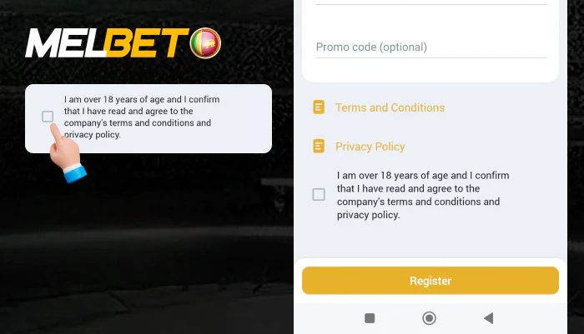Open the Privacy Policy link
This screenshot has height=334, width=584.
[x=370, y=147]
